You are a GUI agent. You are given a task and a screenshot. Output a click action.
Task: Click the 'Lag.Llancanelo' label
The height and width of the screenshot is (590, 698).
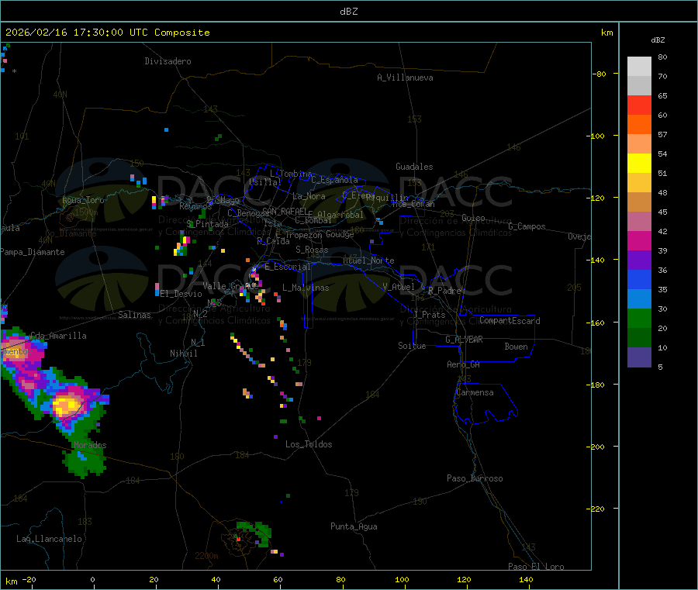point(49,539)
